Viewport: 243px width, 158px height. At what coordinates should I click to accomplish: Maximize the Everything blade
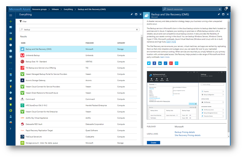(x=136, y=14)
